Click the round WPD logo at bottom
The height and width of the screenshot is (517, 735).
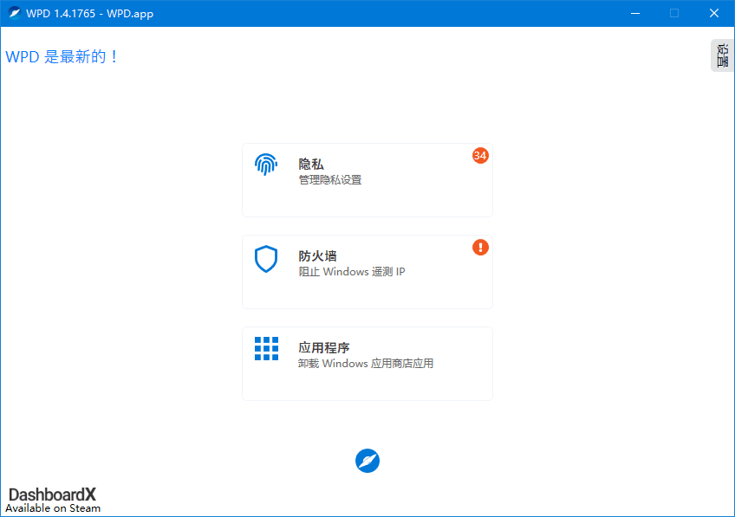tap(367, 461)
